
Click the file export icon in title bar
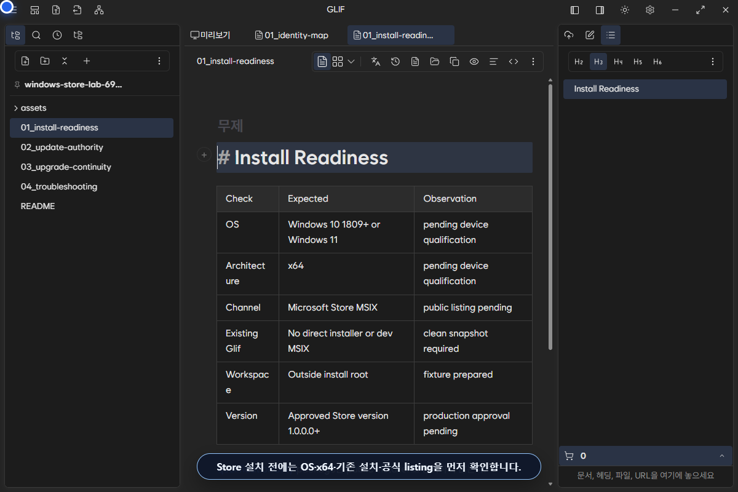(x=56, y=10)
